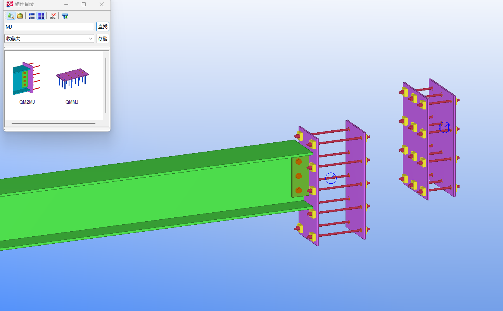Switch to details list view
Screen dimensions: 503x311
(32, 16)
